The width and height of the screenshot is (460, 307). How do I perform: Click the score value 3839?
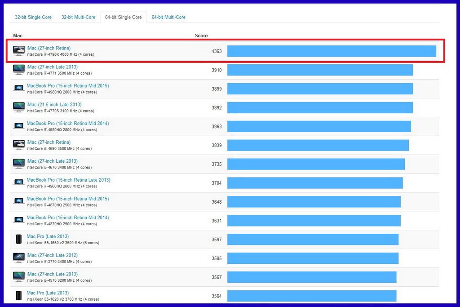tap(217, 145)
